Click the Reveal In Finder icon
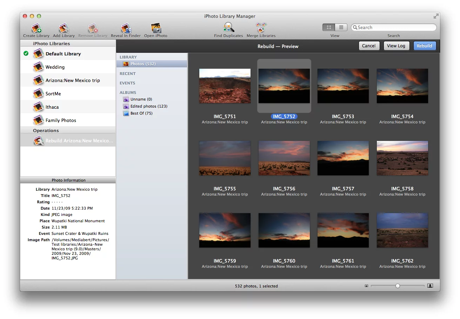The width and height of the screenshot is (460, 319). click(125, 27)
